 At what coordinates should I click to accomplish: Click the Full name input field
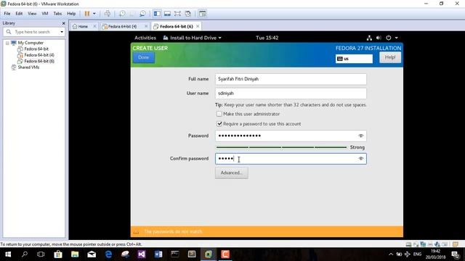(291, 79)
